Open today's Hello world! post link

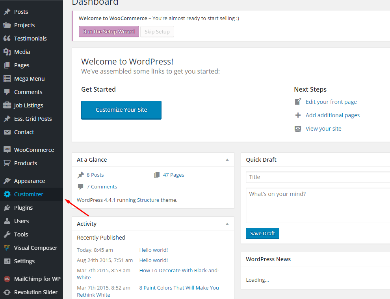[x=154, y=250]
